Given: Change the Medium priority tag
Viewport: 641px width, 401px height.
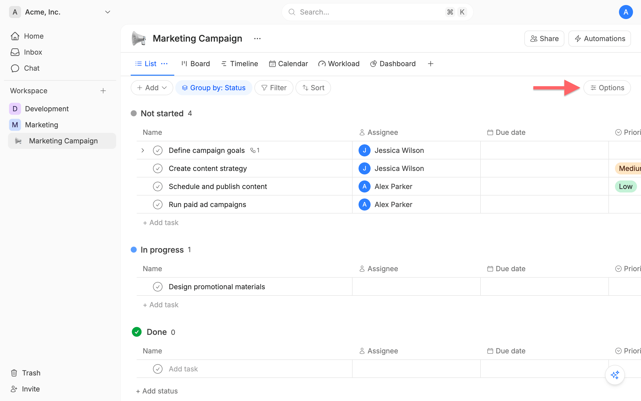Looking at the screenshot, I should (x=628, y=168).
